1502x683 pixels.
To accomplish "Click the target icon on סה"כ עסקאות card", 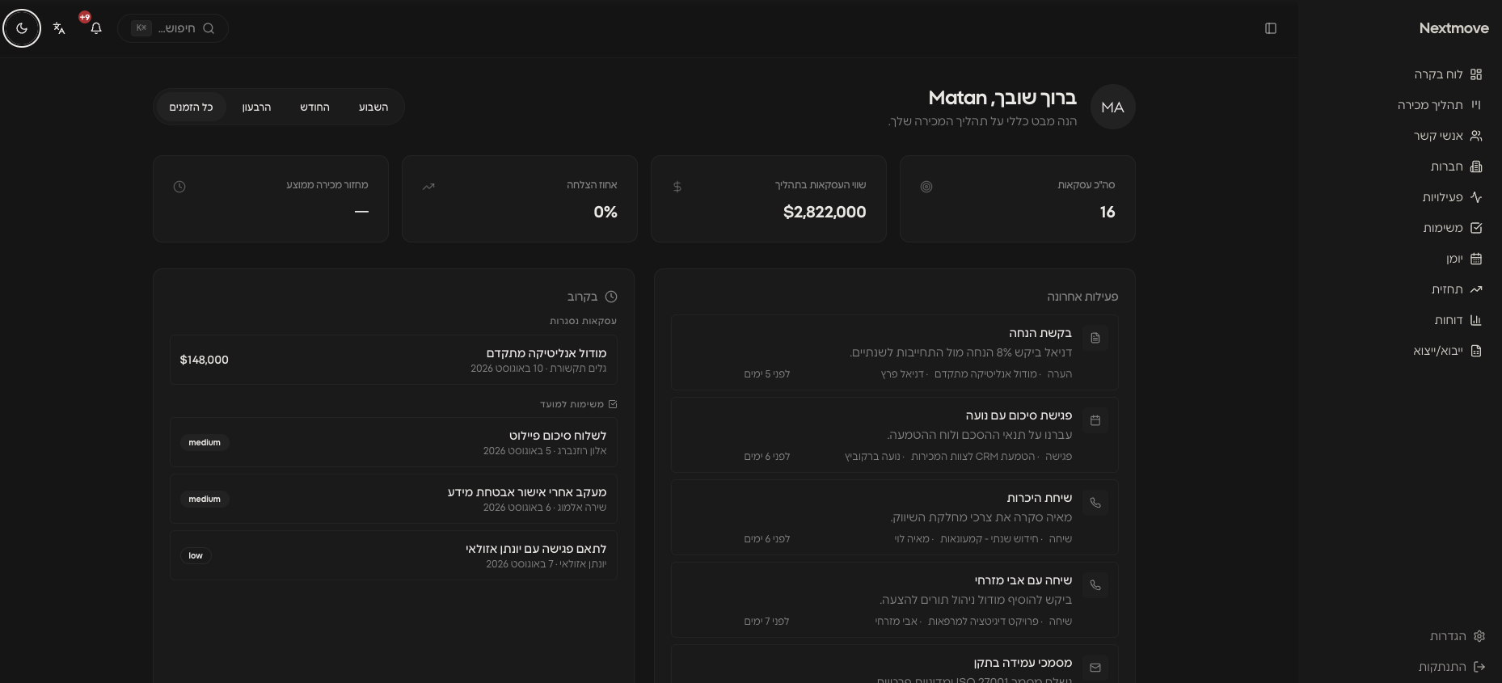I will click(926, 187).
